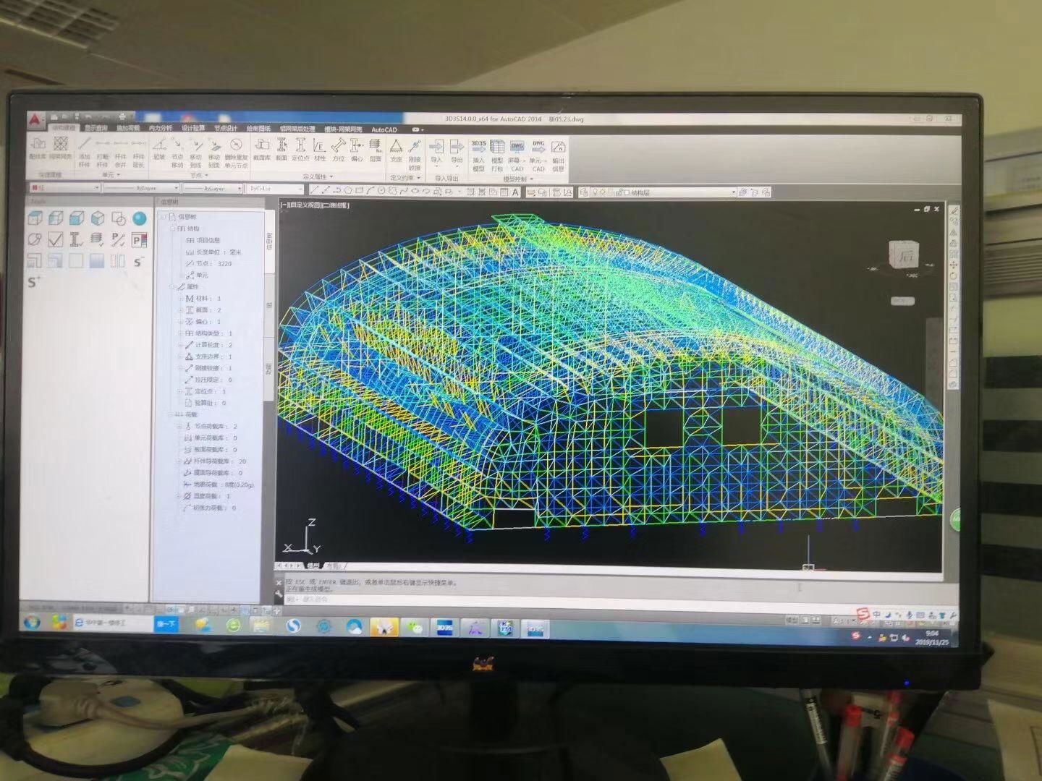Select the 支座 support constraint tool
1042x781 pixels.
pos(396,150)
